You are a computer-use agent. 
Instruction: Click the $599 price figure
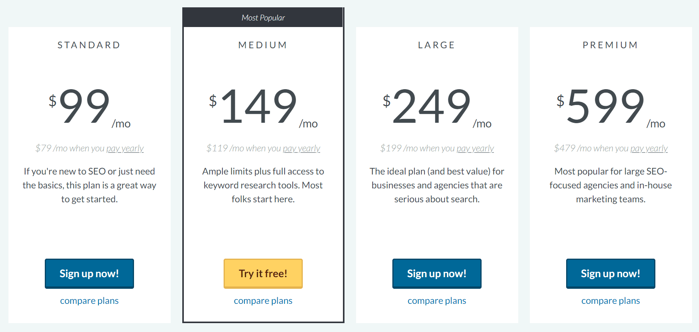pyautogui.click(x=606, y=106)
